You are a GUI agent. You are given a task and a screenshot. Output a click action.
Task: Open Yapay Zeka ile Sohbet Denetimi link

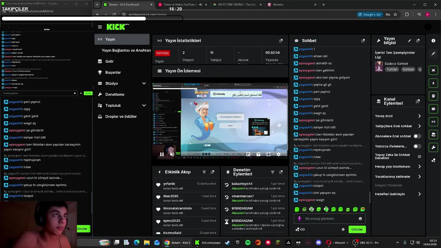coord(398,156)
